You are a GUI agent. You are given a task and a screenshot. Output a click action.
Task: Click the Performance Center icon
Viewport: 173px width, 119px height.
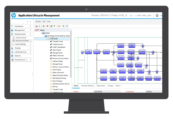tap(12, 60)
